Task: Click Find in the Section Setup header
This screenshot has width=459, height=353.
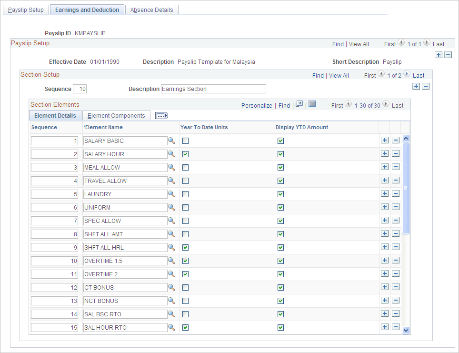Action: click(318, 75)
